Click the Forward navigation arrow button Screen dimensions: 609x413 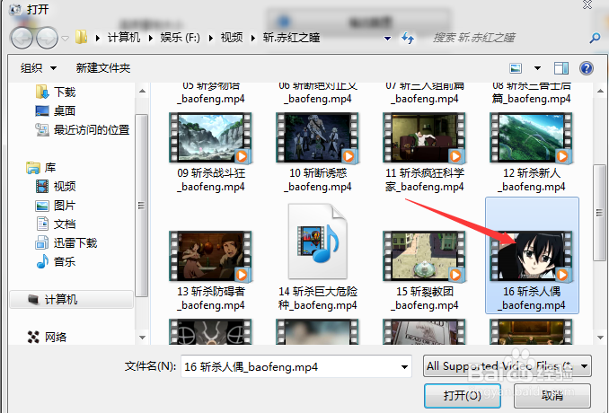coord(47,38)
